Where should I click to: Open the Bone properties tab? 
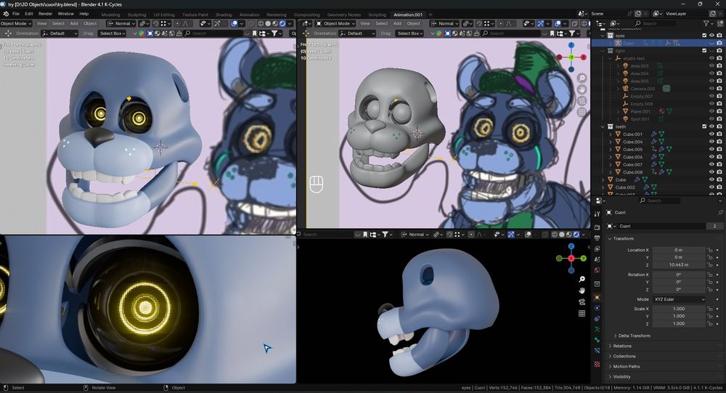pyautogui.click(x=597, y=340)
